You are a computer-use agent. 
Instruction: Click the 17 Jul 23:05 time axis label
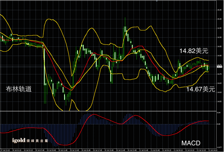tap(5, 150)
